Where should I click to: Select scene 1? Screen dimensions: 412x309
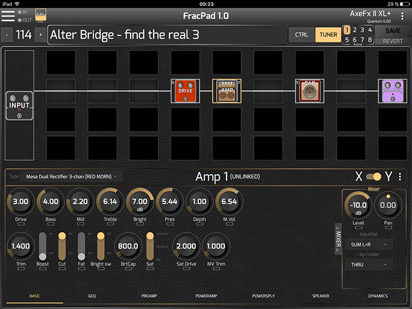click(347, 30)
